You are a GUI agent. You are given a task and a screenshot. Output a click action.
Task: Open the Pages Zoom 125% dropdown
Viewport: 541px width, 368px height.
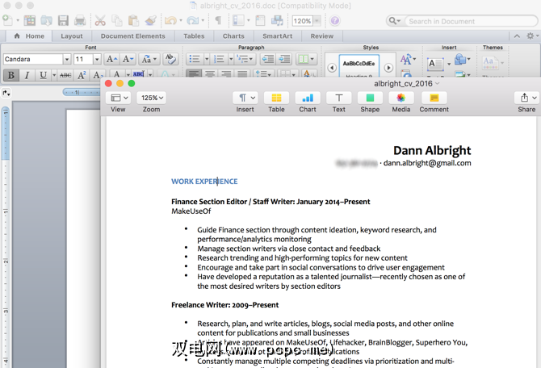(151, 98)
